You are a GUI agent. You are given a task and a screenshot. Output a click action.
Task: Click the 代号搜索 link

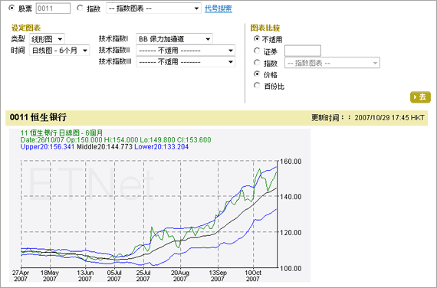point(219,8)
